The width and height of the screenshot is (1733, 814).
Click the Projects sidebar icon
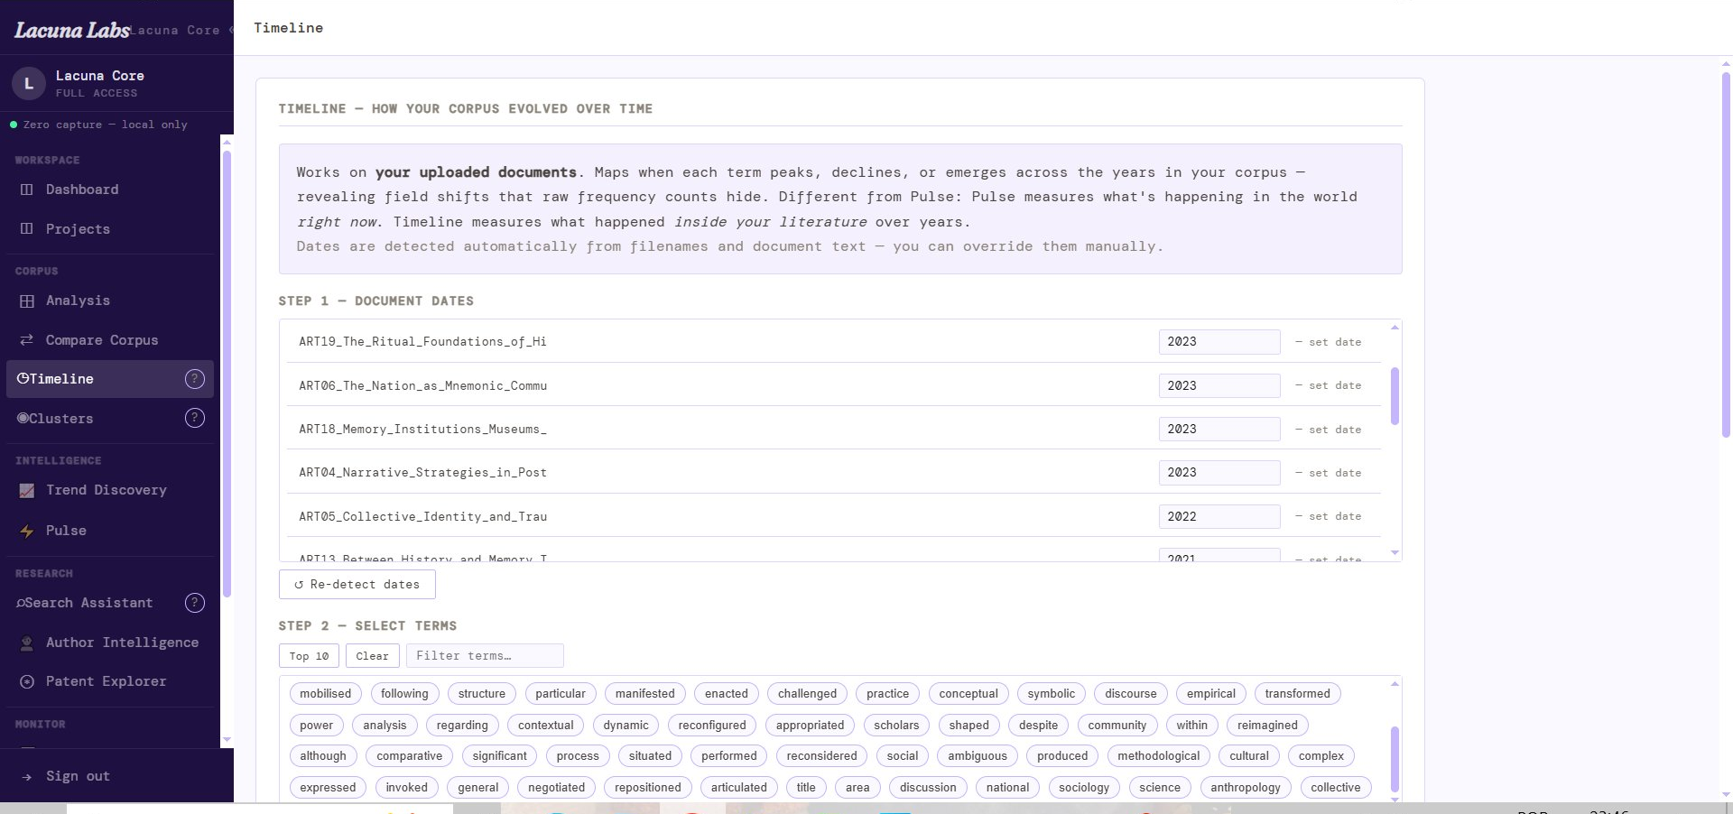point(27,229)
